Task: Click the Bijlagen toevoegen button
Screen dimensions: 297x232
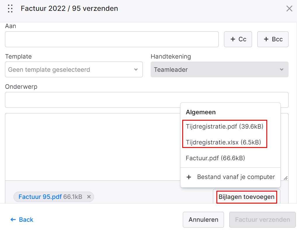Action: tap(246, 197)
